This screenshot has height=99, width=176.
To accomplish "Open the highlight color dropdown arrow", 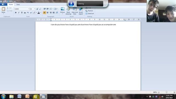I will click(36, 13).
